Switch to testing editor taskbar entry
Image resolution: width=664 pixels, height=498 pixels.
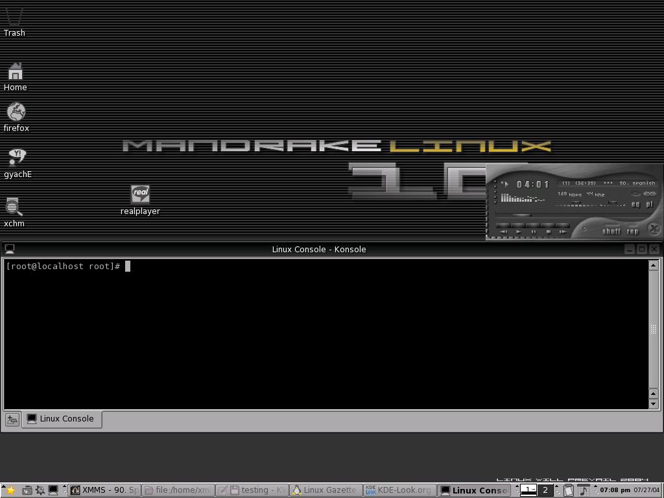(252, 490)
